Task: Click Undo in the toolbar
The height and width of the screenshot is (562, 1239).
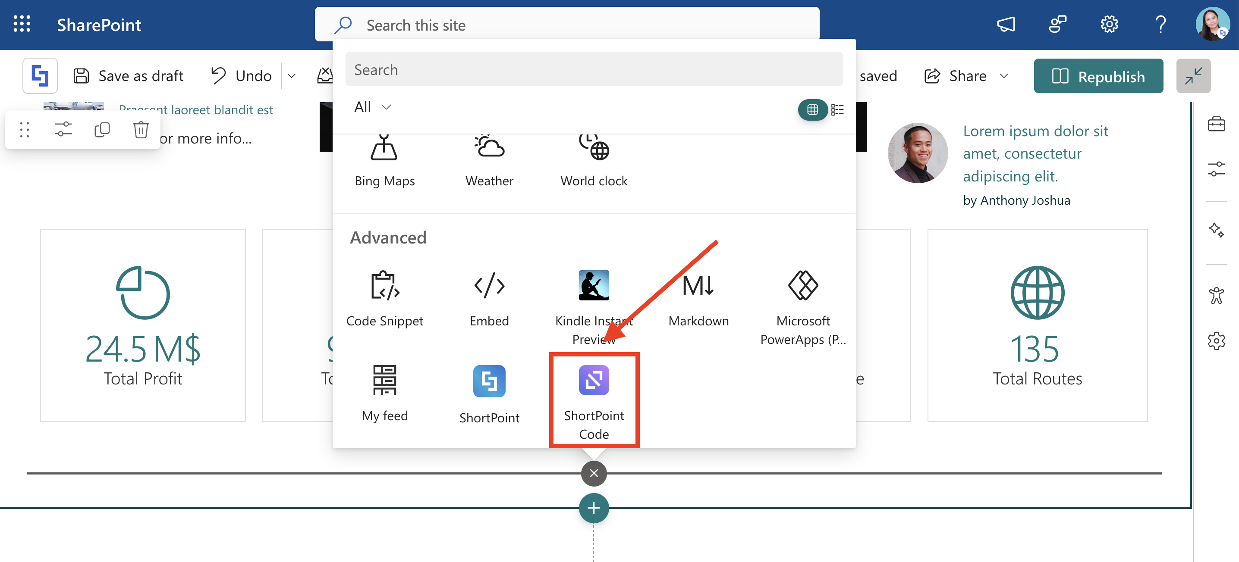Action: point(242,76)
